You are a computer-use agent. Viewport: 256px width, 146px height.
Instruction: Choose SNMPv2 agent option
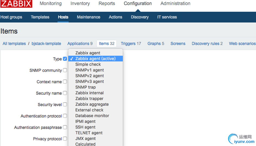pyautogui.click(x=89, y=76)
